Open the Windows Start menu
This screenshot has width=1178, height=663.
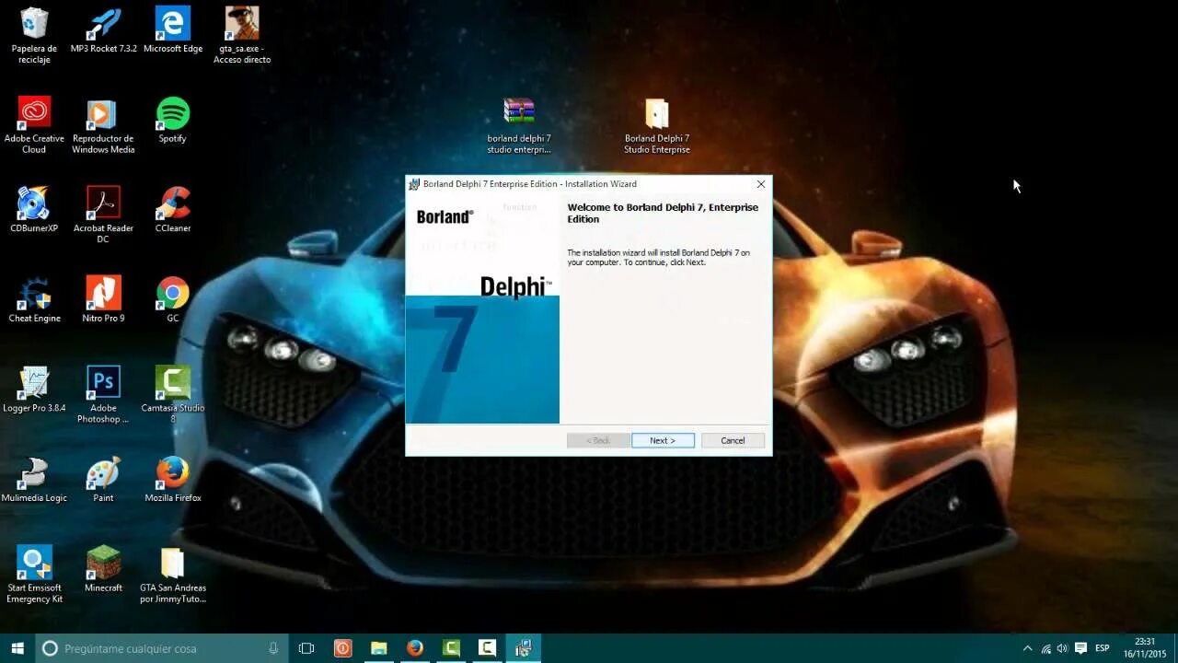[x=17, y=648]
